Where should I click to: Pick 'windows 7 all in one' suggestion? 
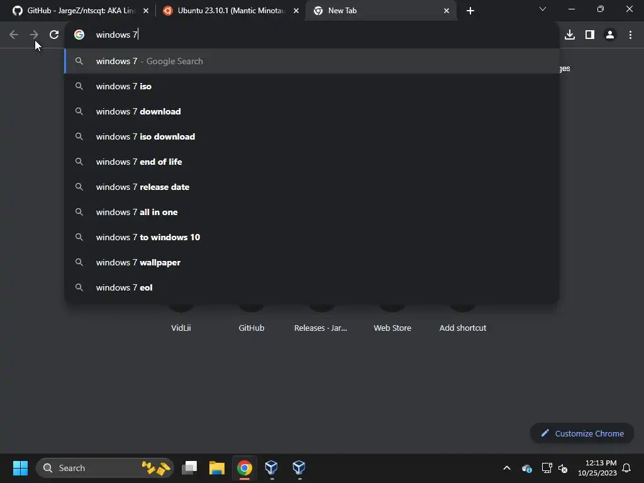(312, 212)
